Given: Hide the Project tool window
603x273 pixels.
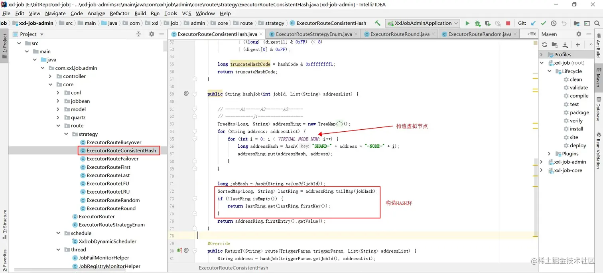Looking at the screenshot, I should 162,34.
